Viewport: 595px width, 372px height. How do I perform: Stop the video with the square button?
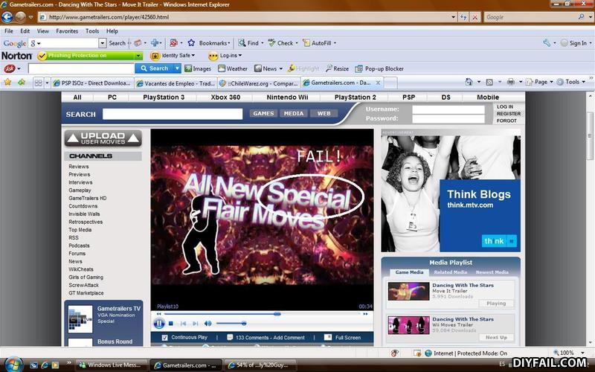(x=171, y=324)
